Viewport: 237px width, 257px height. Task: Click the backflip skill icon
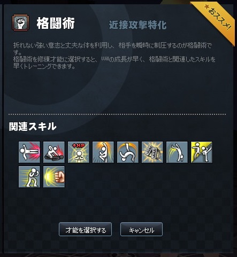pyautogui.click(x=177, y=152)
